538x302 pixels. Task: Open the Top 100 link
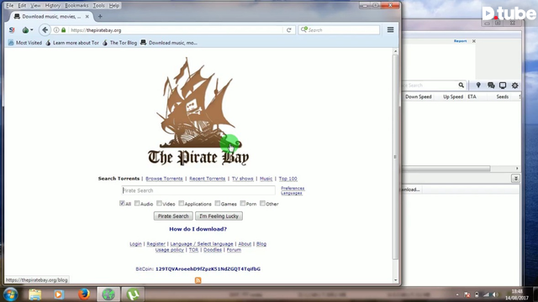(287, 179)
